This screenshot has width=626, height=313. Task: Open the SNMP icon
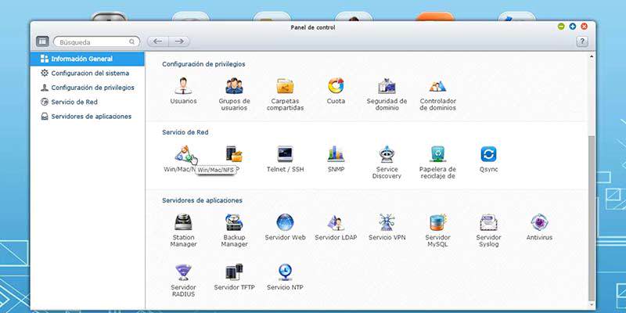point(336,154)
